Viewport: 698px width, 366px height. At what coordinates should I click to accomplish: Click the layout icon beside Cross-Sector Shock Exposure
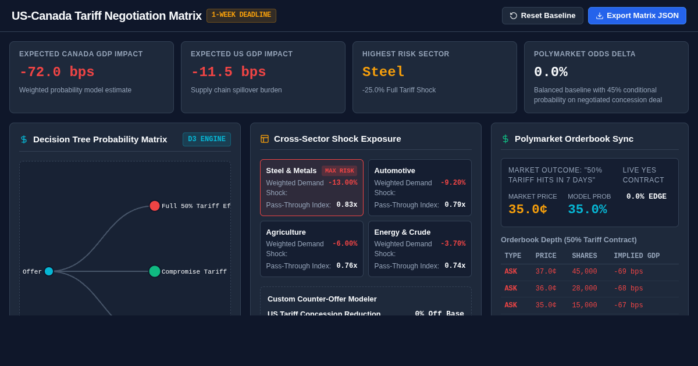[265, 139]
